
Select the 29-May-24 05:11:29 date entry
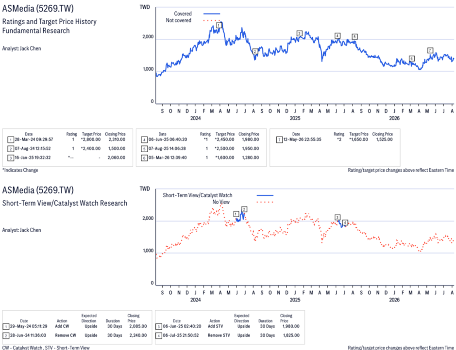29,327
